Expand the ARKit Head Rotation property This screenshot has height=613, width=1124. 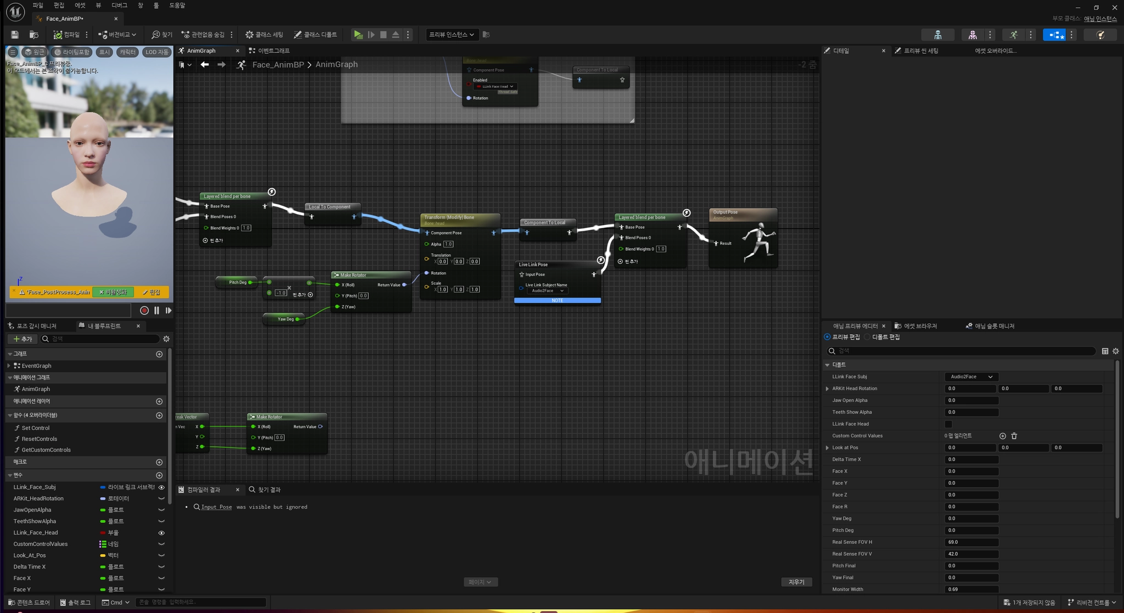[828, 389]
